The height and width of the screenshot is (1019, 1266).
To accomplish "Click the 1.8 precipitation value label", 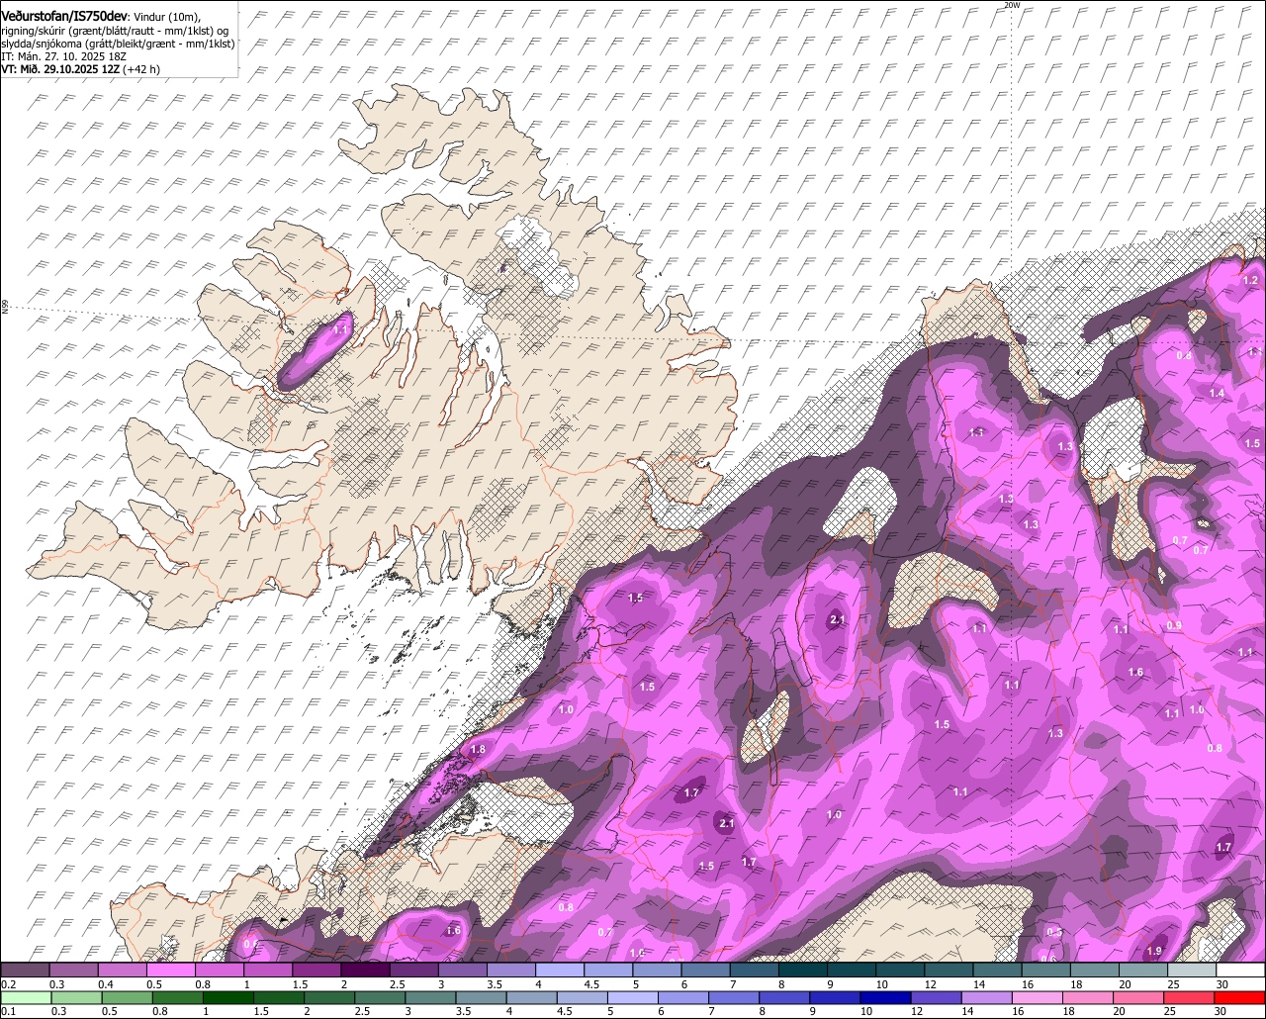I will click(478, 750).
